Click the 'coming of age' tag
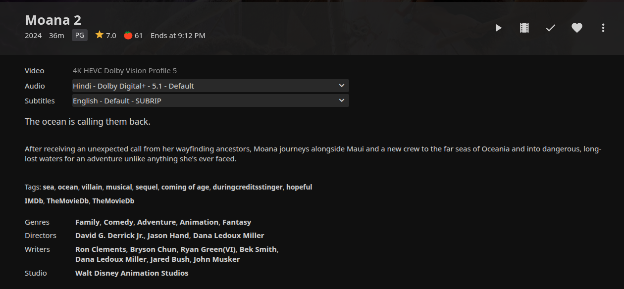The height and width of the screenshot is (289, 624). pyautogui.click(x=185, y=187)
